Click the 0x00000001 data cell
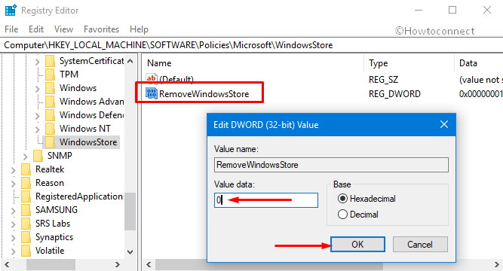This screenshot has width=503, height=271. (480, 94)
